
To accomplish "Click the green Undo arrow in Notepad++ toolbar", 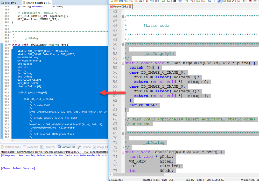I will [163, 1].
